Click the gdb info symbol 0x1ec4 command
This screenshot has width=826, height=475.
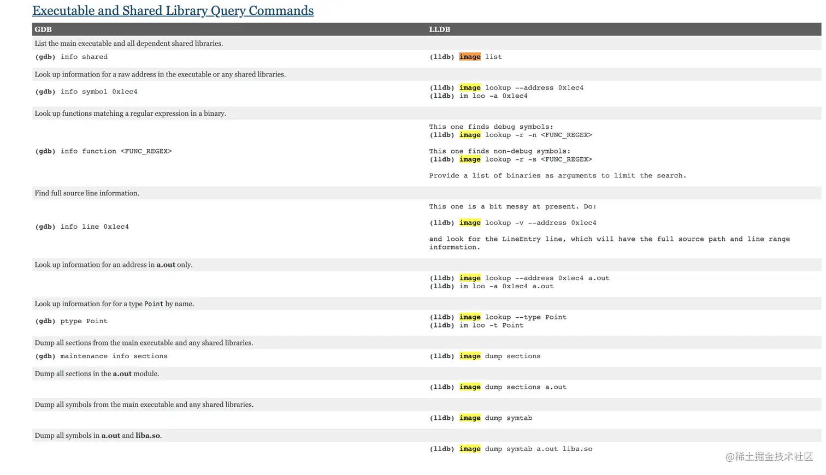coord(86,92)
